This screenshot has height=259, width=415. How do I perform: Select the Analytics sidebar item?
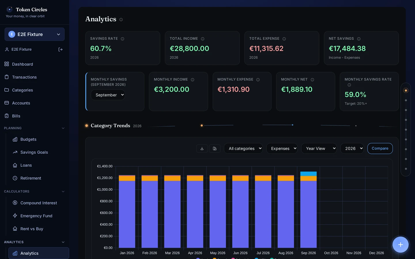(x=39, y=253)
